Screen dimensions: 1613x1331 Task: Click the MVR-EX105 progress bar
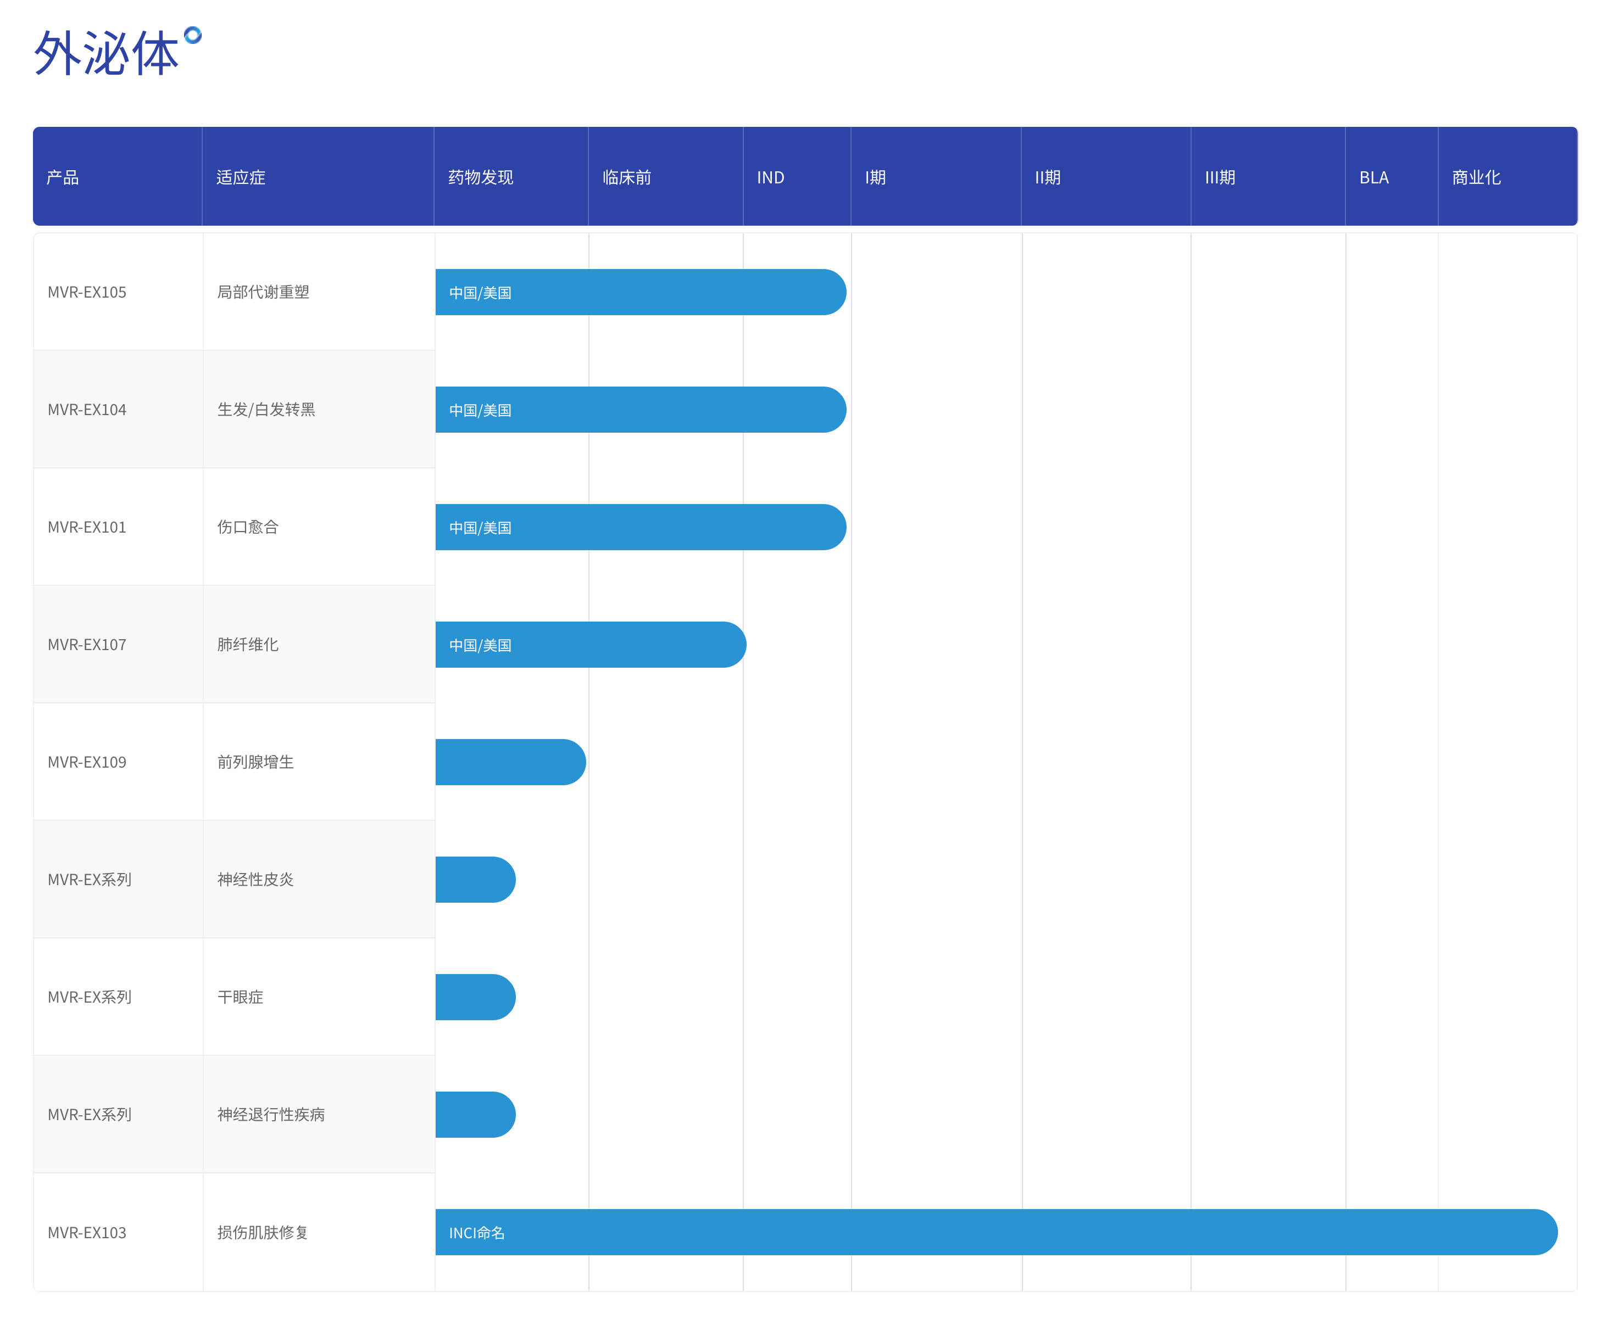[641, 292]
